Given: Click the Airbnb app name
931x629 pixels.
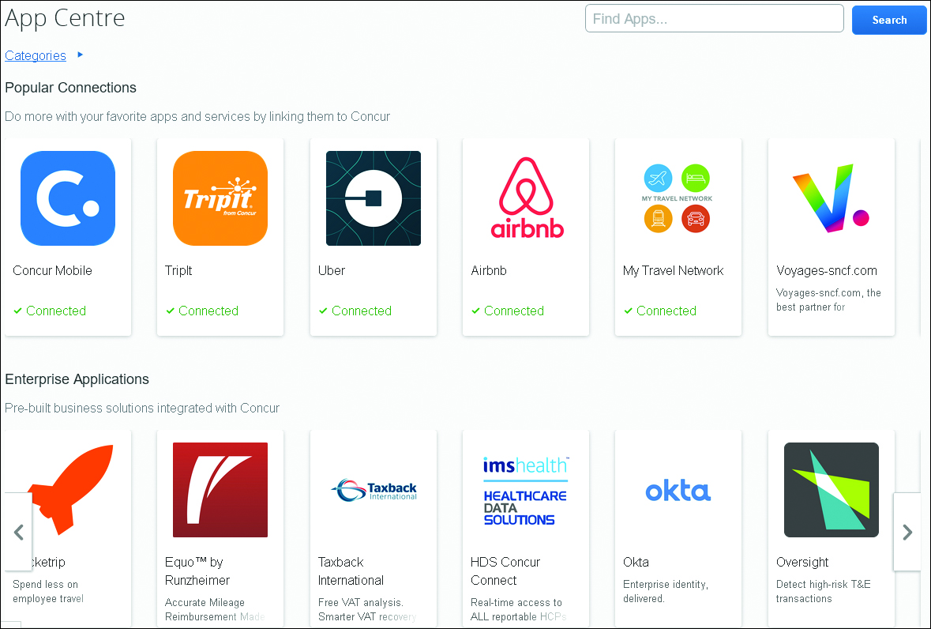Looking at the screenshot, I should tap(489, 270).
